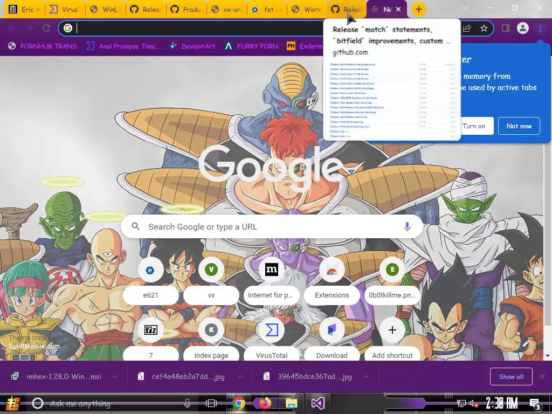Viewport: 552px width, 414px height.
Task: Go back with the back arrow
Action: coord(12,28)
